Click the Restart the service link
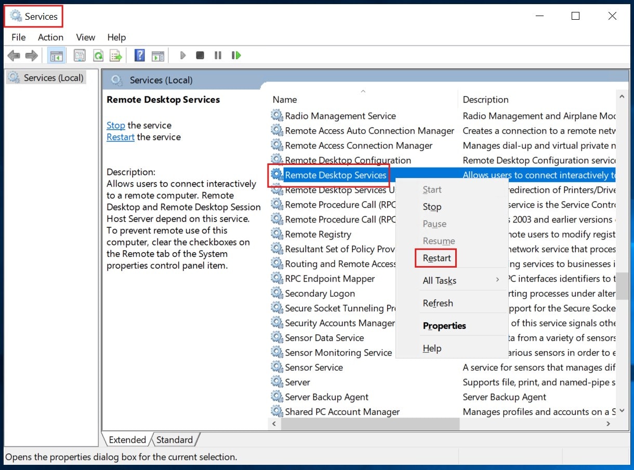 tap(121, 137)
